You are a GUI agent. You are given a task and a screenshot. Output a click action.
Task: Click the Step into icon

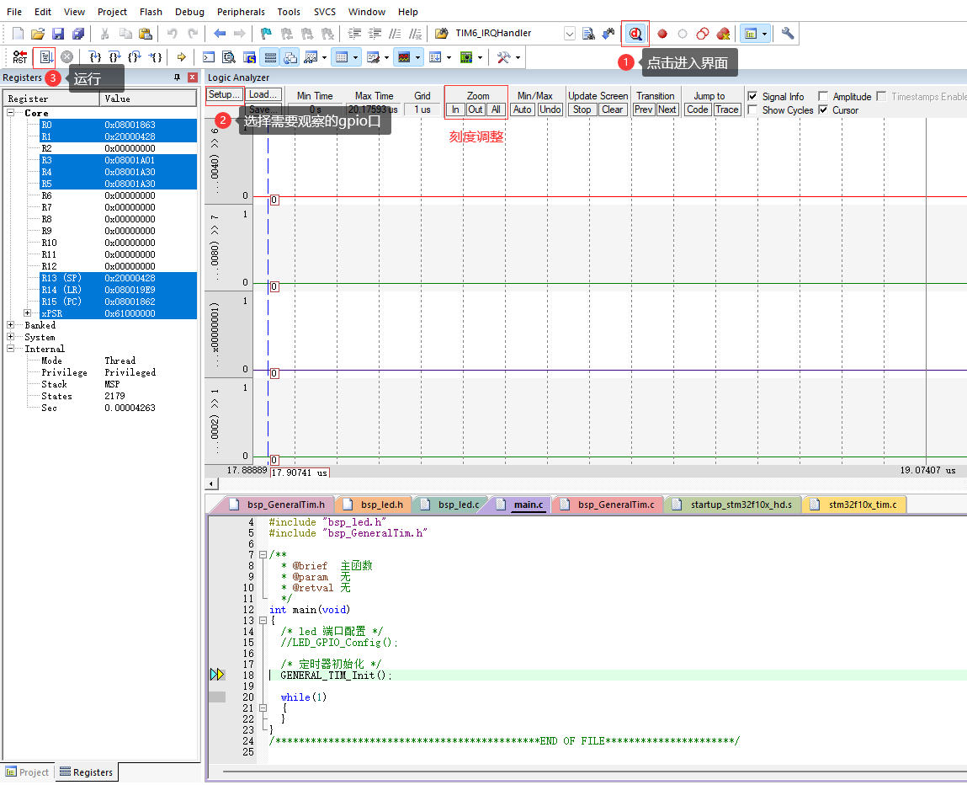click(x=95, y=57)
